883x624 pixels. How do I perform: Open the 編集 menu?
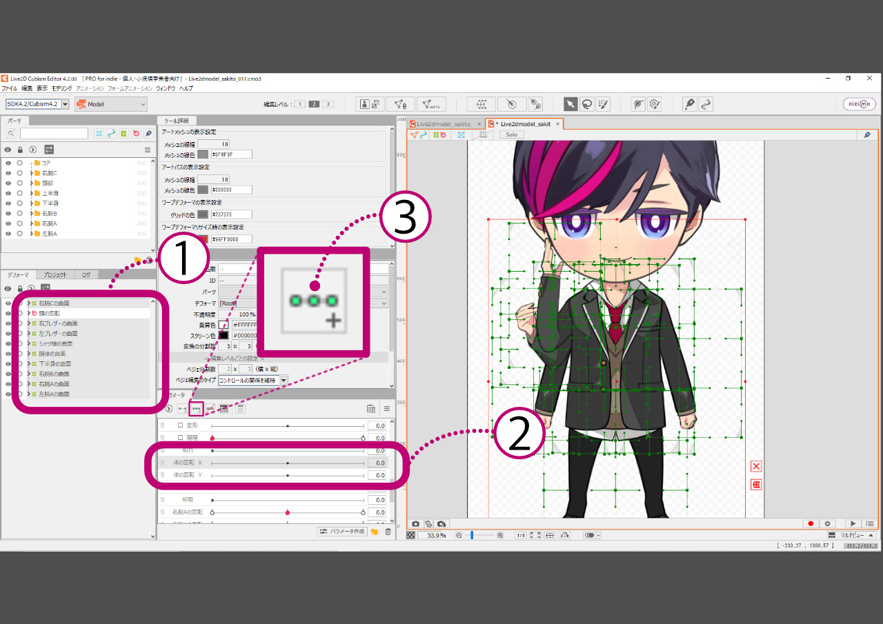pyautogui.click(x=27, y=88)
